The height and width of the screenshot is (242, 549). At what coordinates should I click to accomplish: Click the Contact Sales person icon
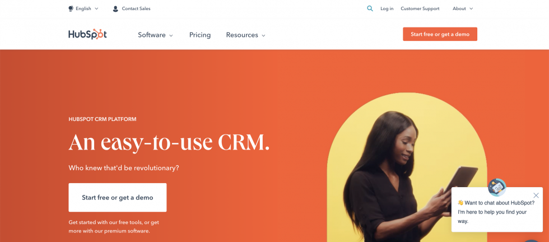coord(115,9)
